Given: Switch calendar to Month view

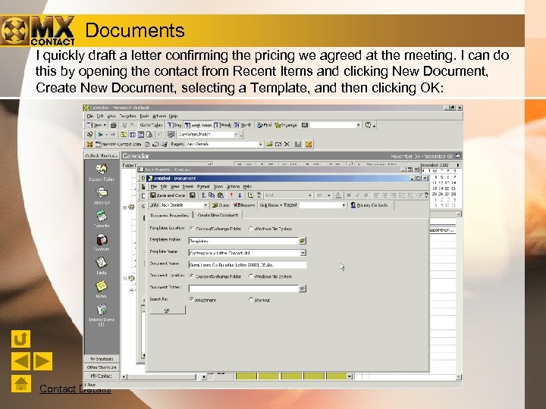Looking at the screenshot, I should (243, 125).
